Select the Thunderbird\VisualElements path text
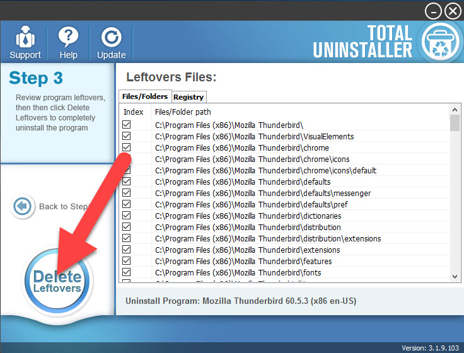 (x=255, y=136)
